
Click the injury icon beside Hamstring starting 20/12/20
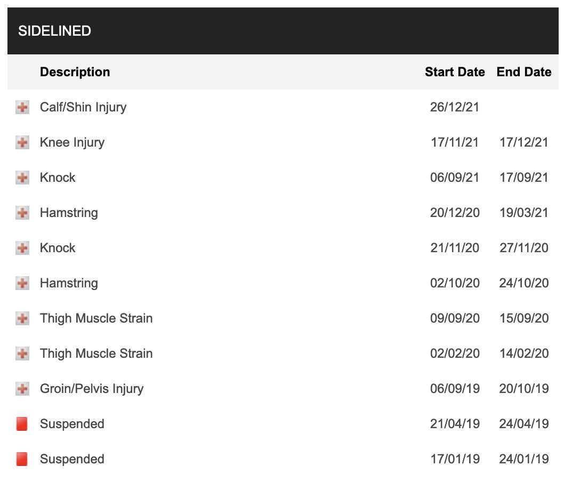(x=22, y=213)
